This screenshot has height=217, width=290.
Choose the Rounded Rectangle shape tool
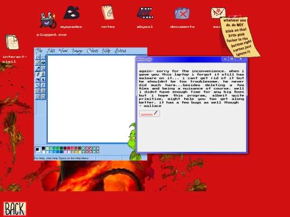tap(44, 96)
